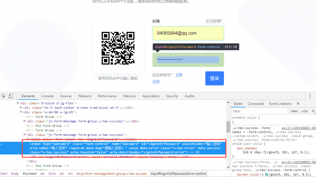Open the Security tab
The height and width of the screenshot is (177, 316).
tap(172, 96)
